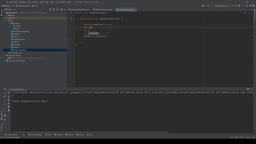Image resolution: width=256 pixels, height=144 pixels.
Task: Open Search Everywhere magnifier icon
Action: coord(247,6)
